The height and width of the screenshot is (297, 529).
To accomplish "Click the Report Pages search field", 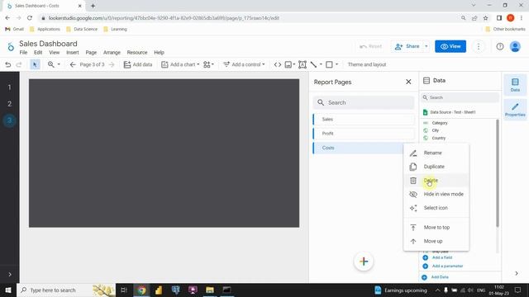I will (x=364, y=102).
